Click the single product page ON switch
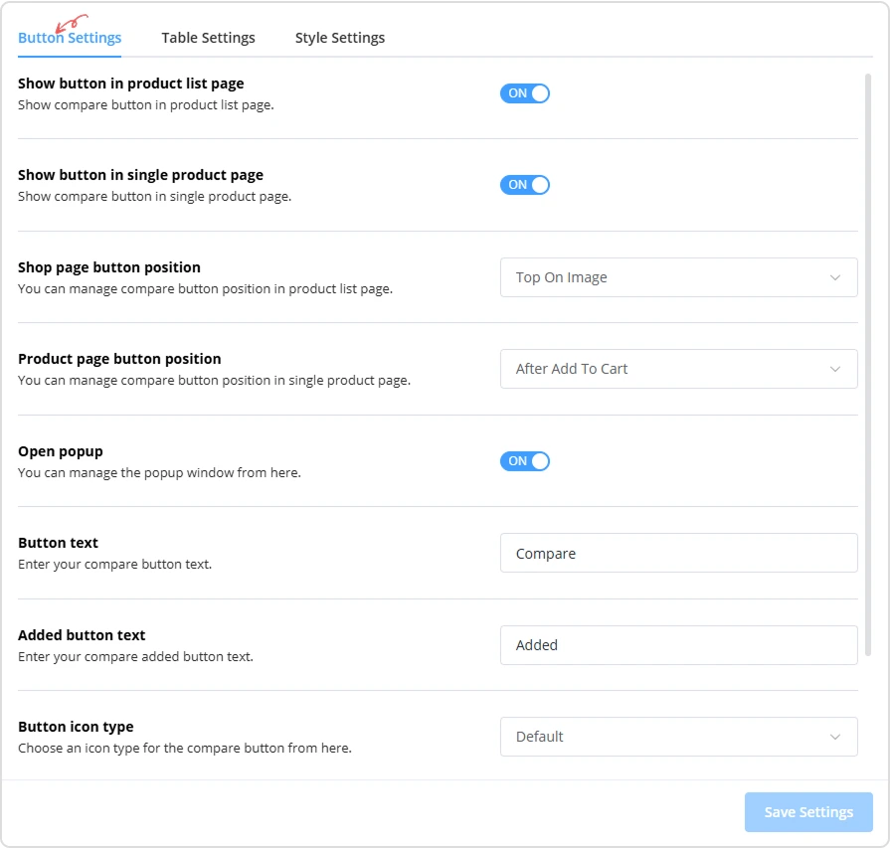Screen dimensions: 890x848 pyautogui.click(x=524, y=185)
